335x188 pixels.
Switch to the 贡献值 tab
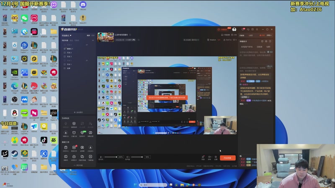coord(242,36)
